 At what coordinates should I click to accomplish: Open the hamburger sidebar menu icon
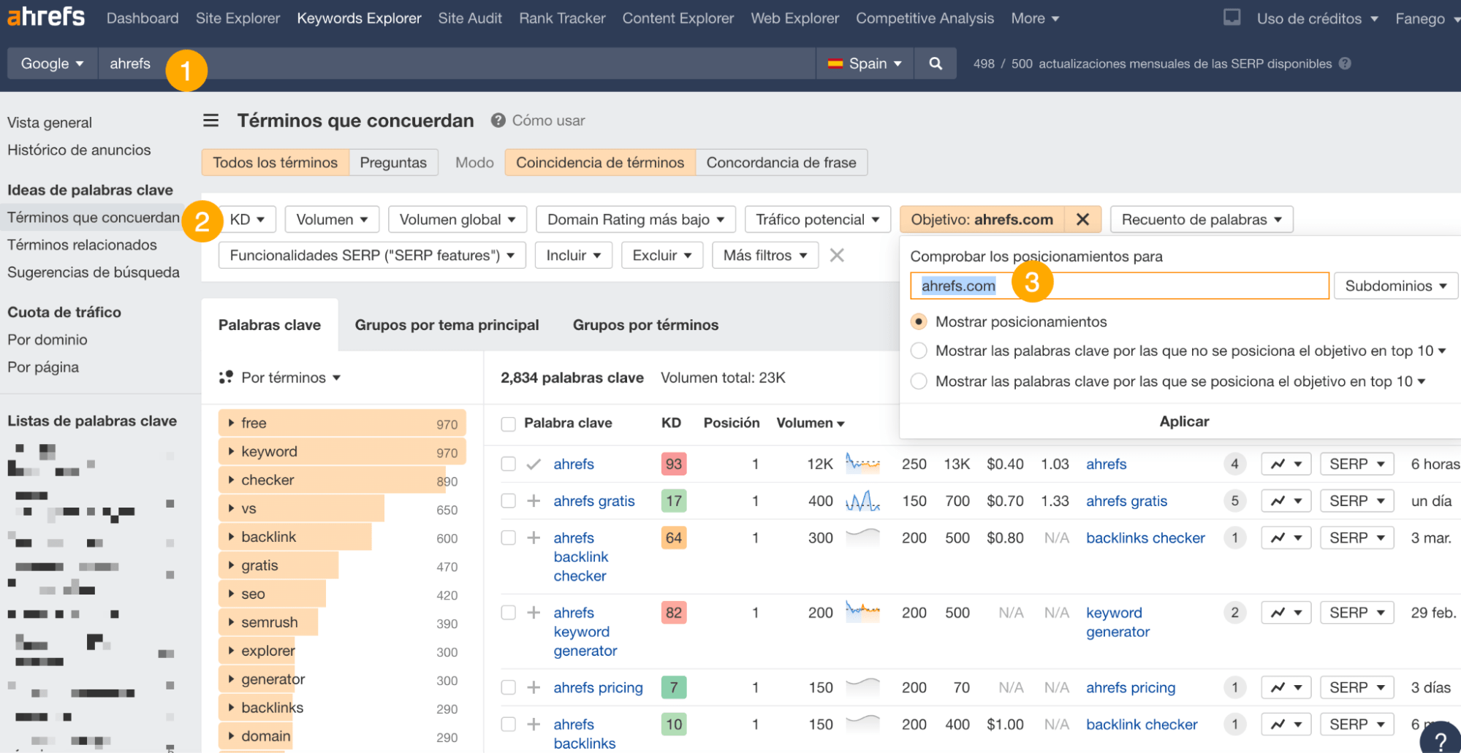(210, 121)
